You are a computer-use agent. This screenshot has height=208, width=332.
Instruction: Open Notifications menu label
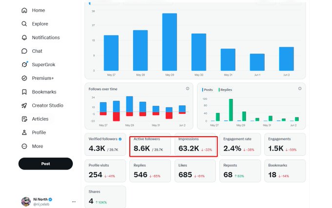click(46, 38)
